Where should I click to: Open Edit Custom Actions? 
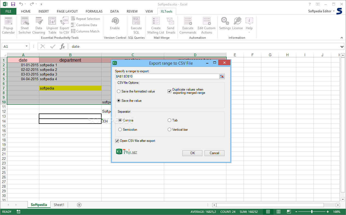pos(206,25)
